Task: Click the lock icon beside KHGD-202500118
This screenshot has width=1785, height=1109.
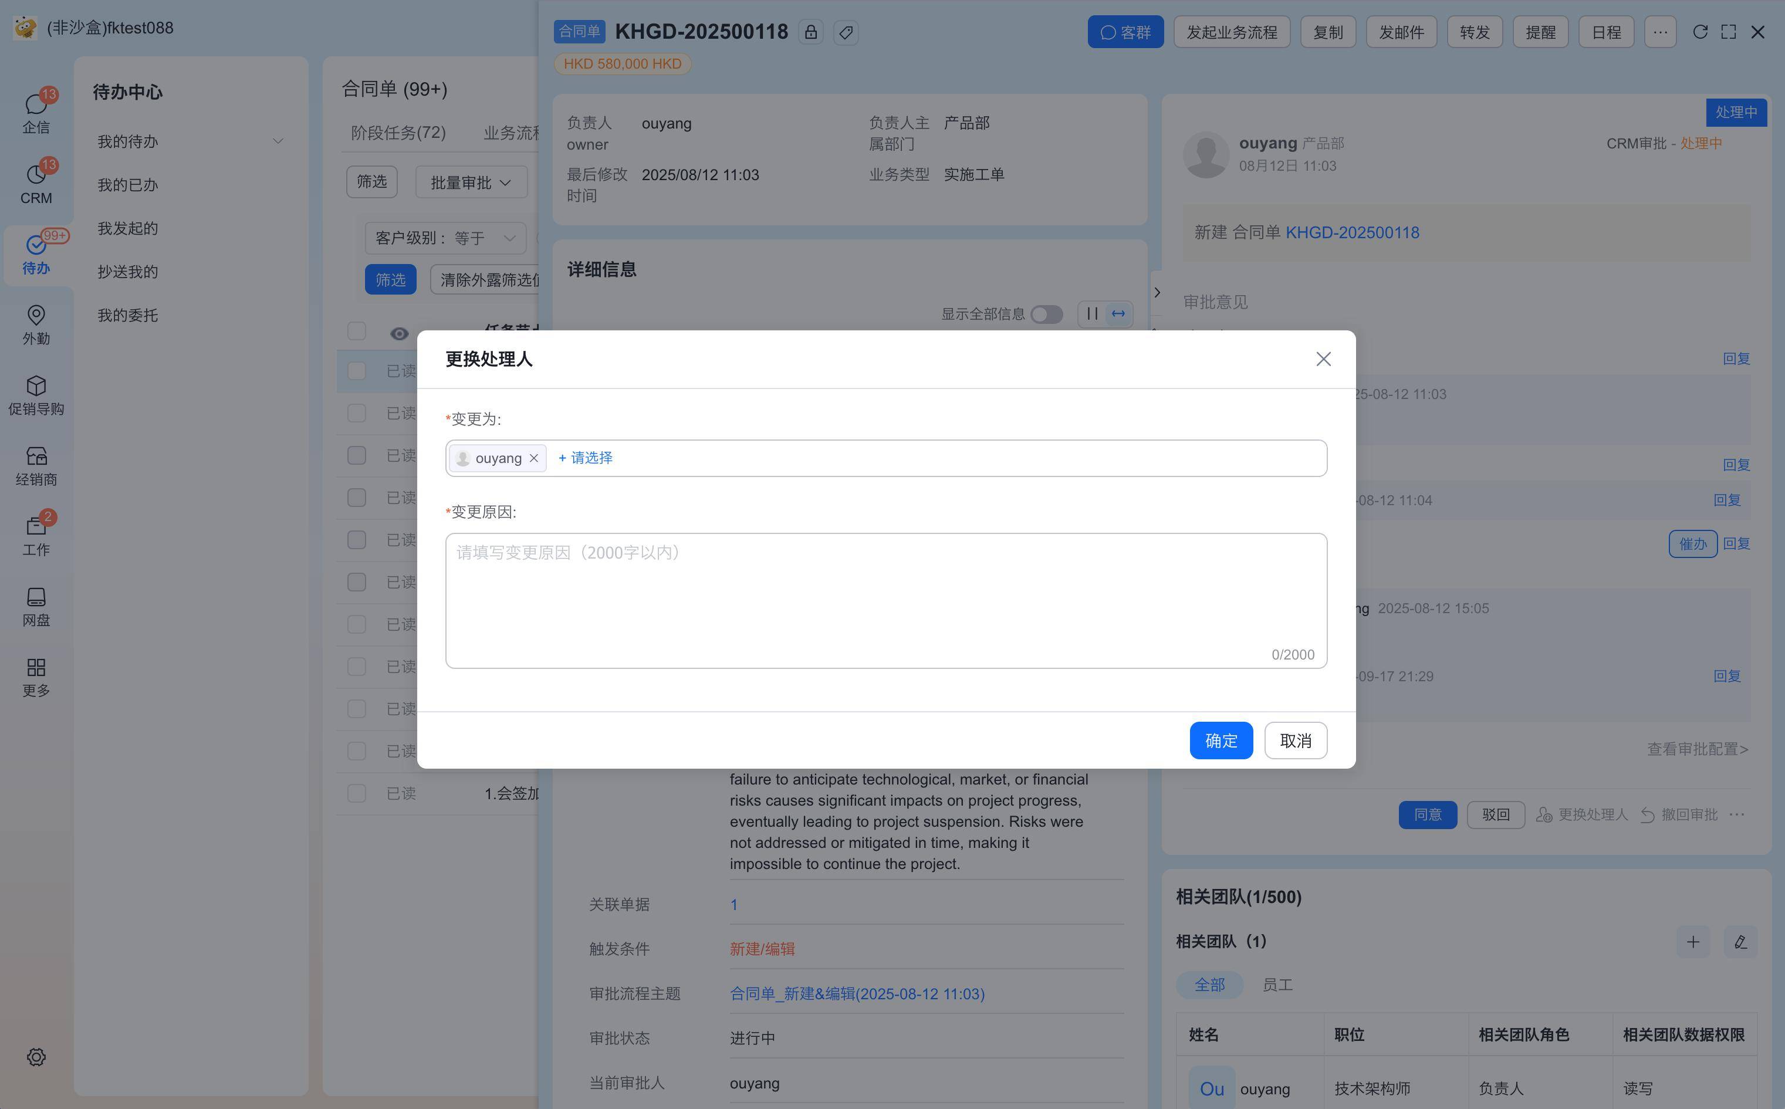Action: (x=810, y=32)
